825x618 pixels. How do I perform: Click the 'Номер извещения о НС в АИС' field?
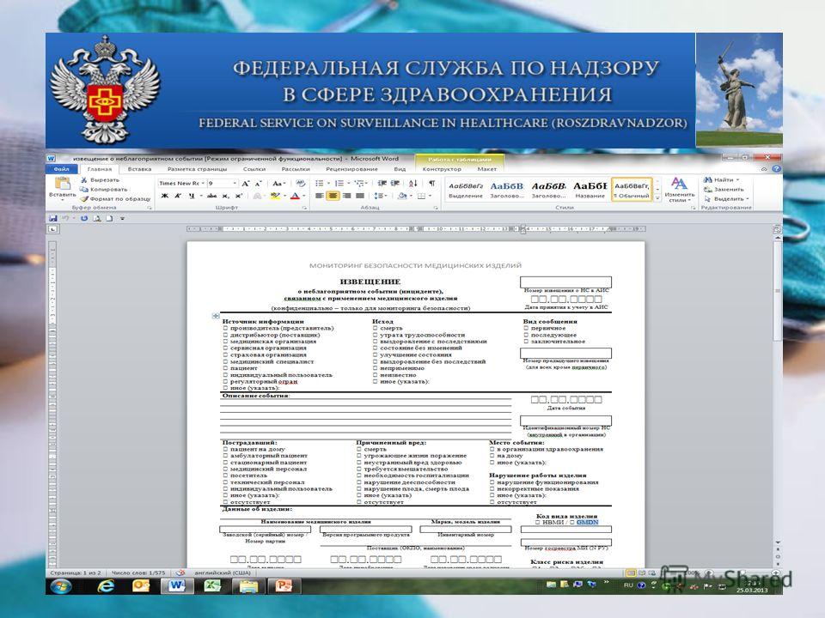point(565,282)
